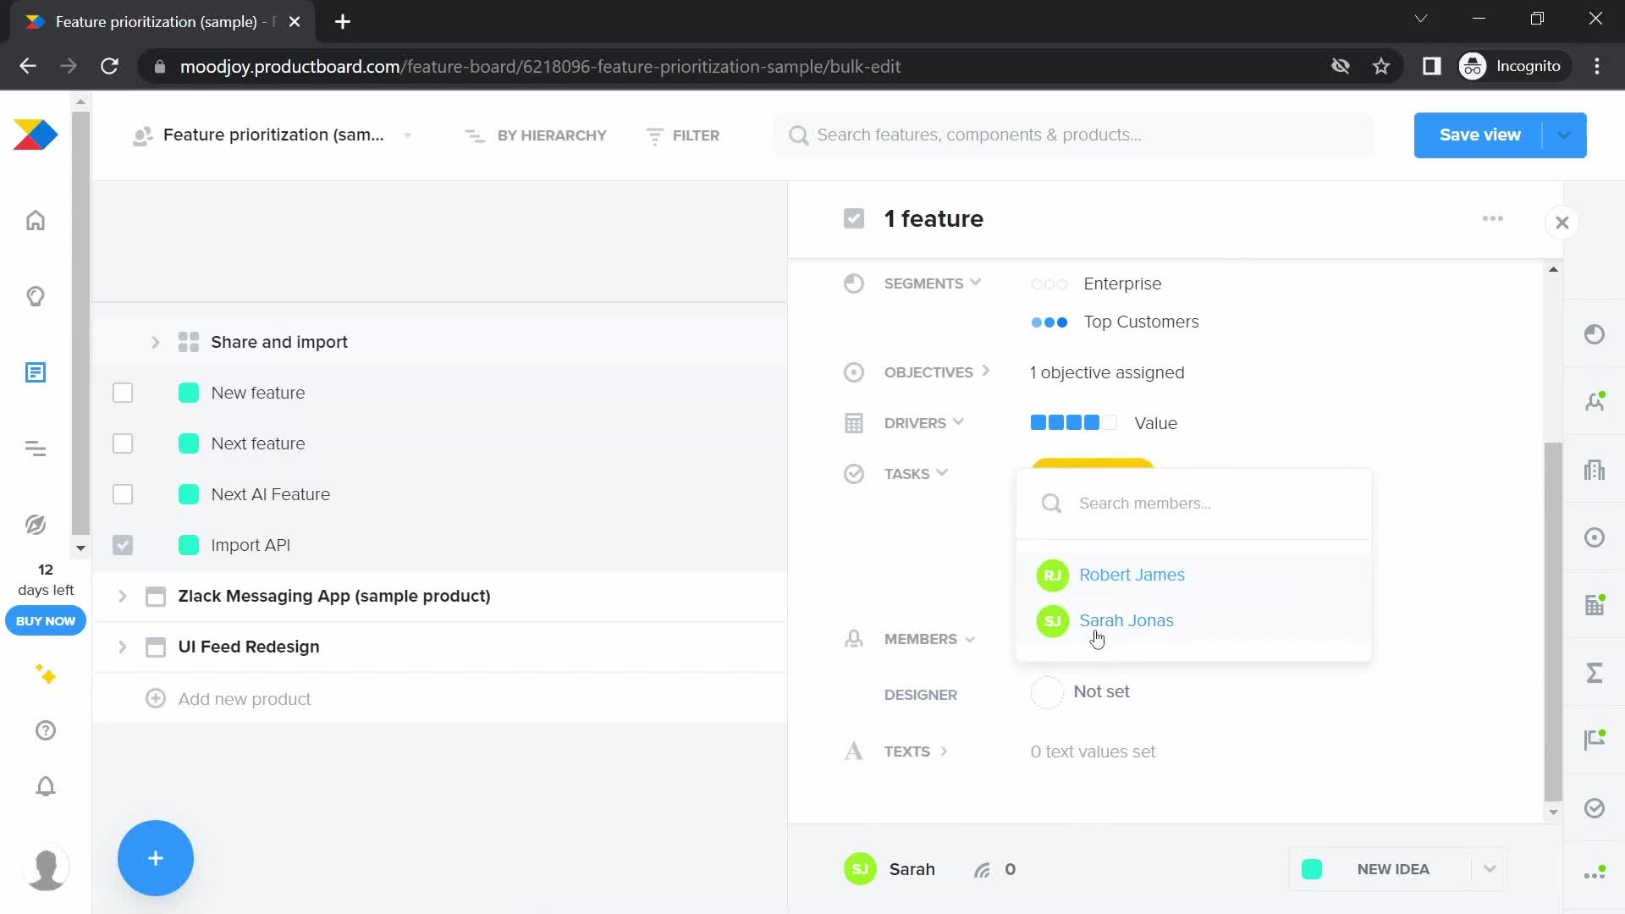Click the Top Customers segment dots

click(x=1048, y=322)
